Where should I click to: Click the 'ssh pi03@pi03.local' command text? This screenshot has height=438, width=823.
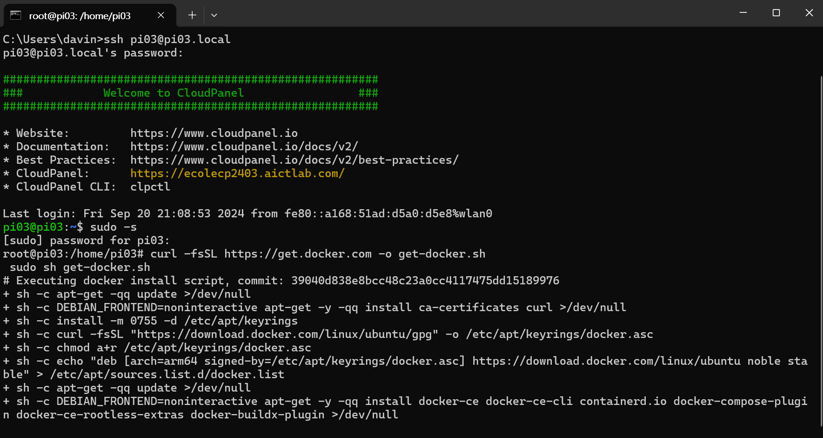(x=167, y=39)
